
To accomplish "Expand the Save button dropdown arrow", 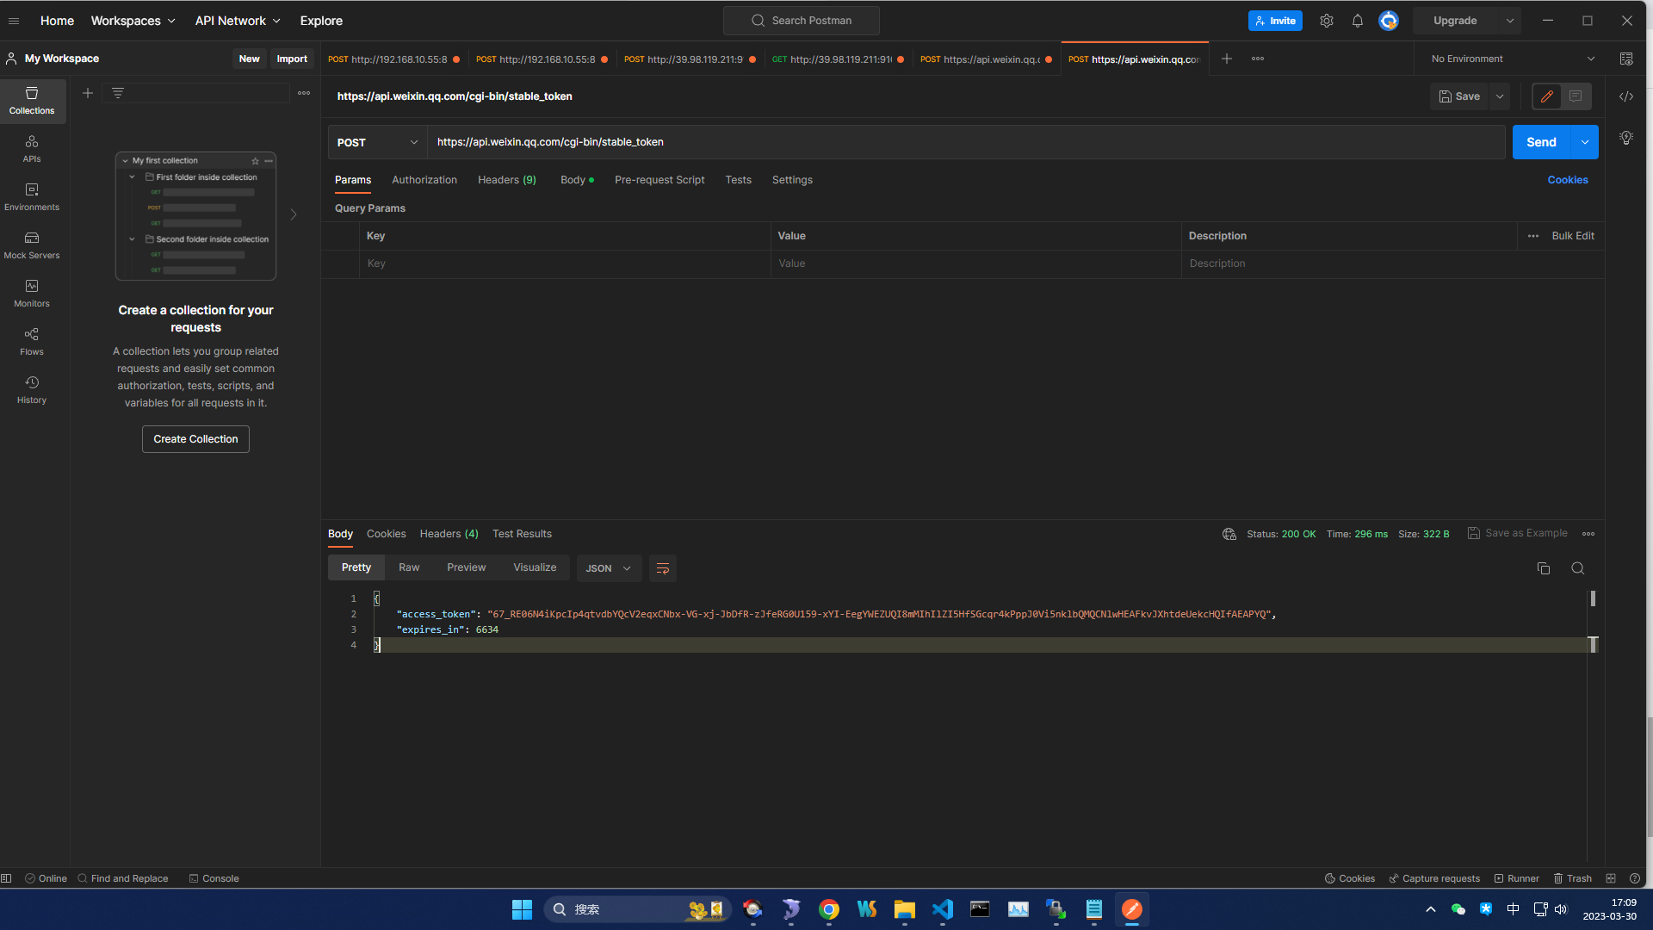I will 1500,96.
